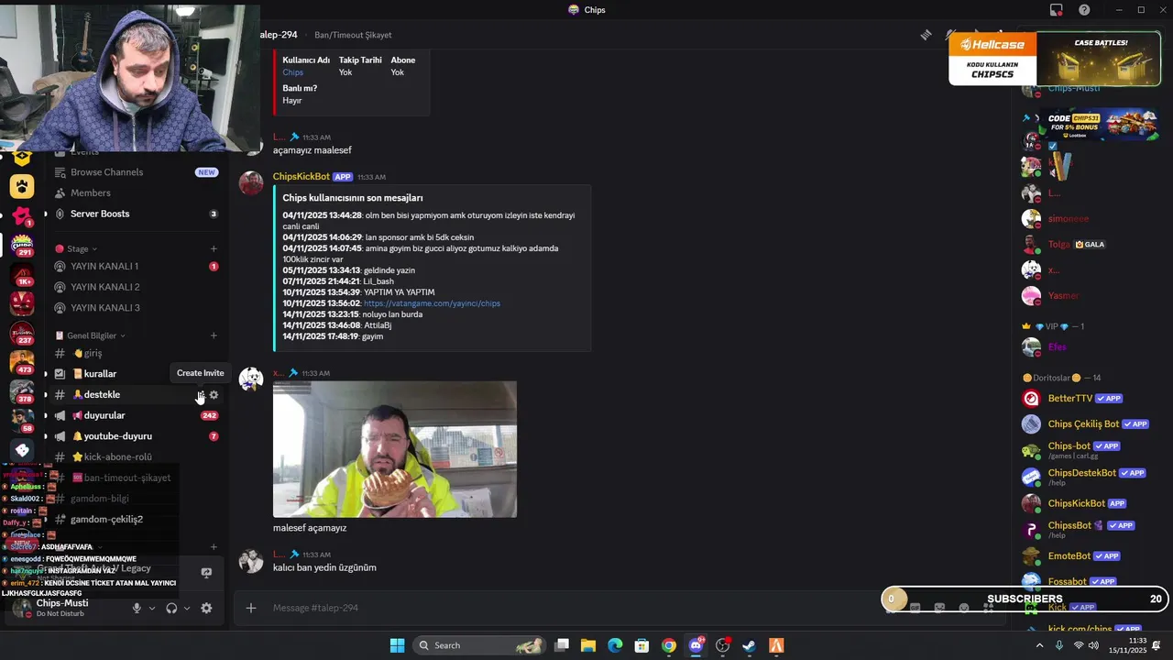Collapse the Stage category
Viewport: 1173px width, 660px height.
pos(77,248)
